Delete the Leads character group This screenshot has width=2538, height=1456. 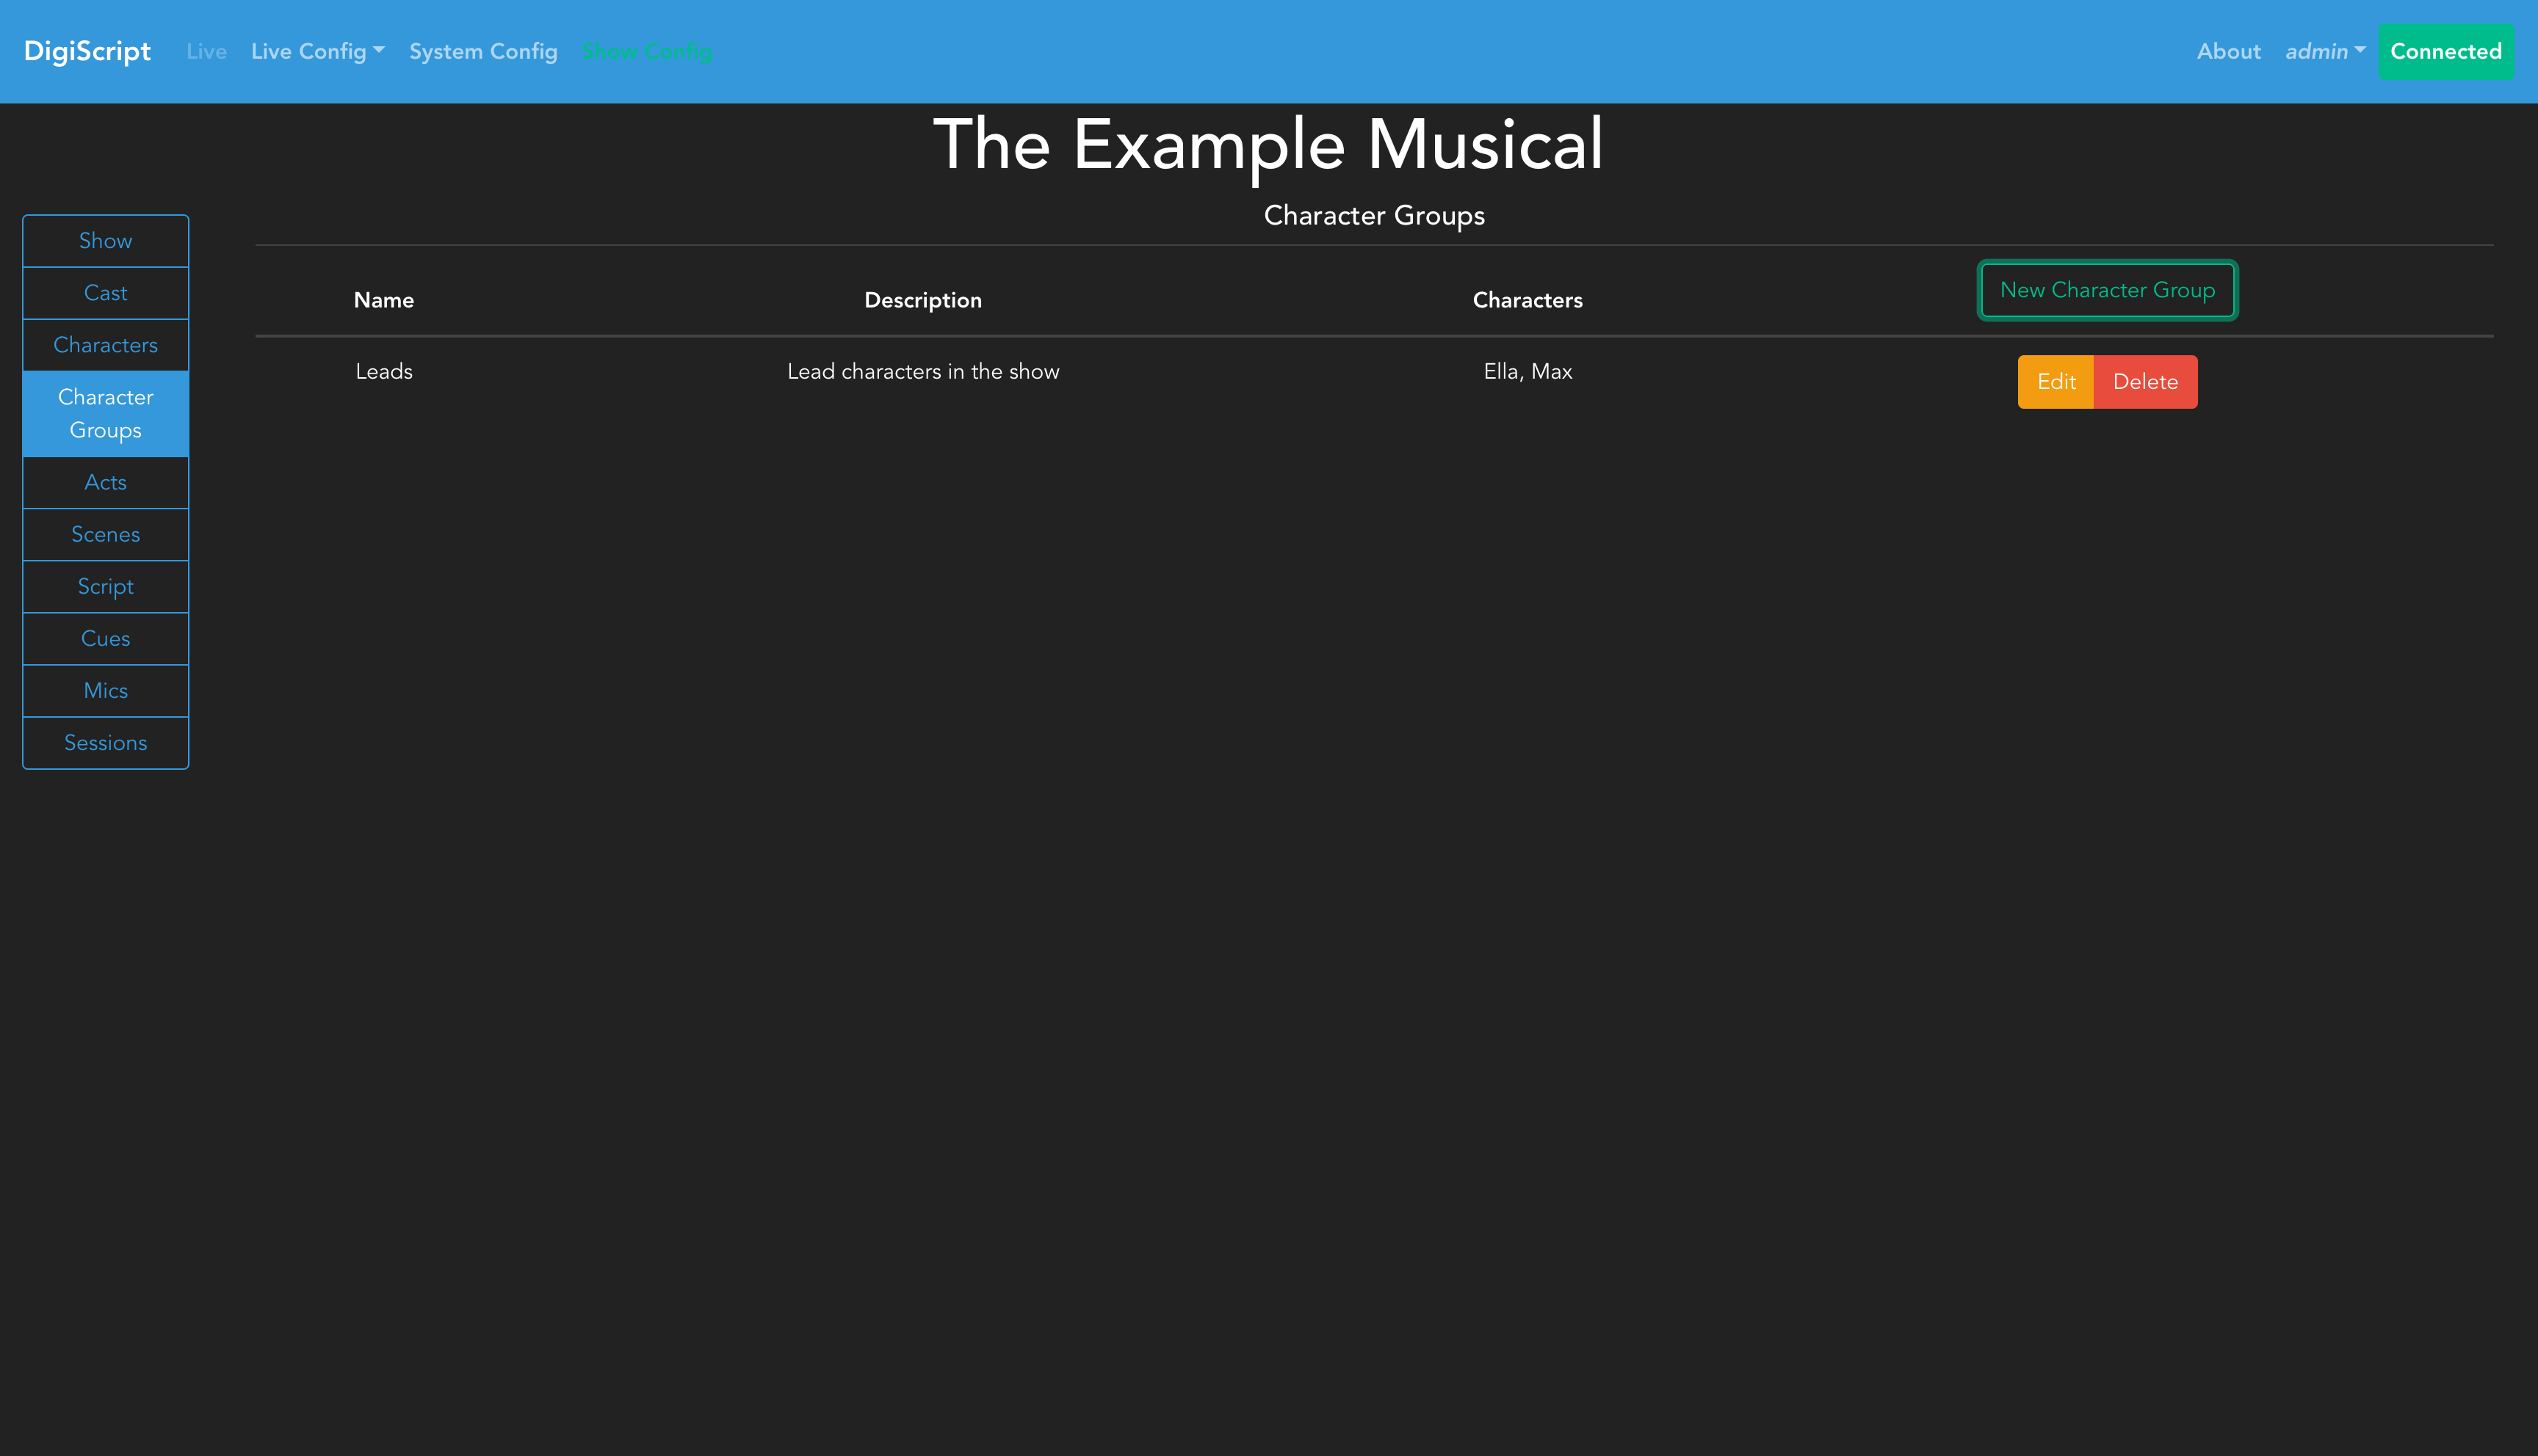[2145, 382]
